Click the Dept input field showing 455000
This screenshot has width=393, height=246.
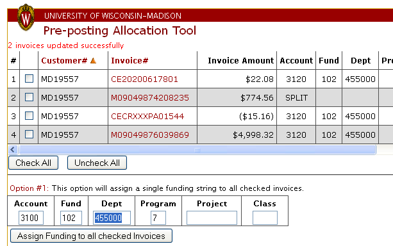pos(112,218)
